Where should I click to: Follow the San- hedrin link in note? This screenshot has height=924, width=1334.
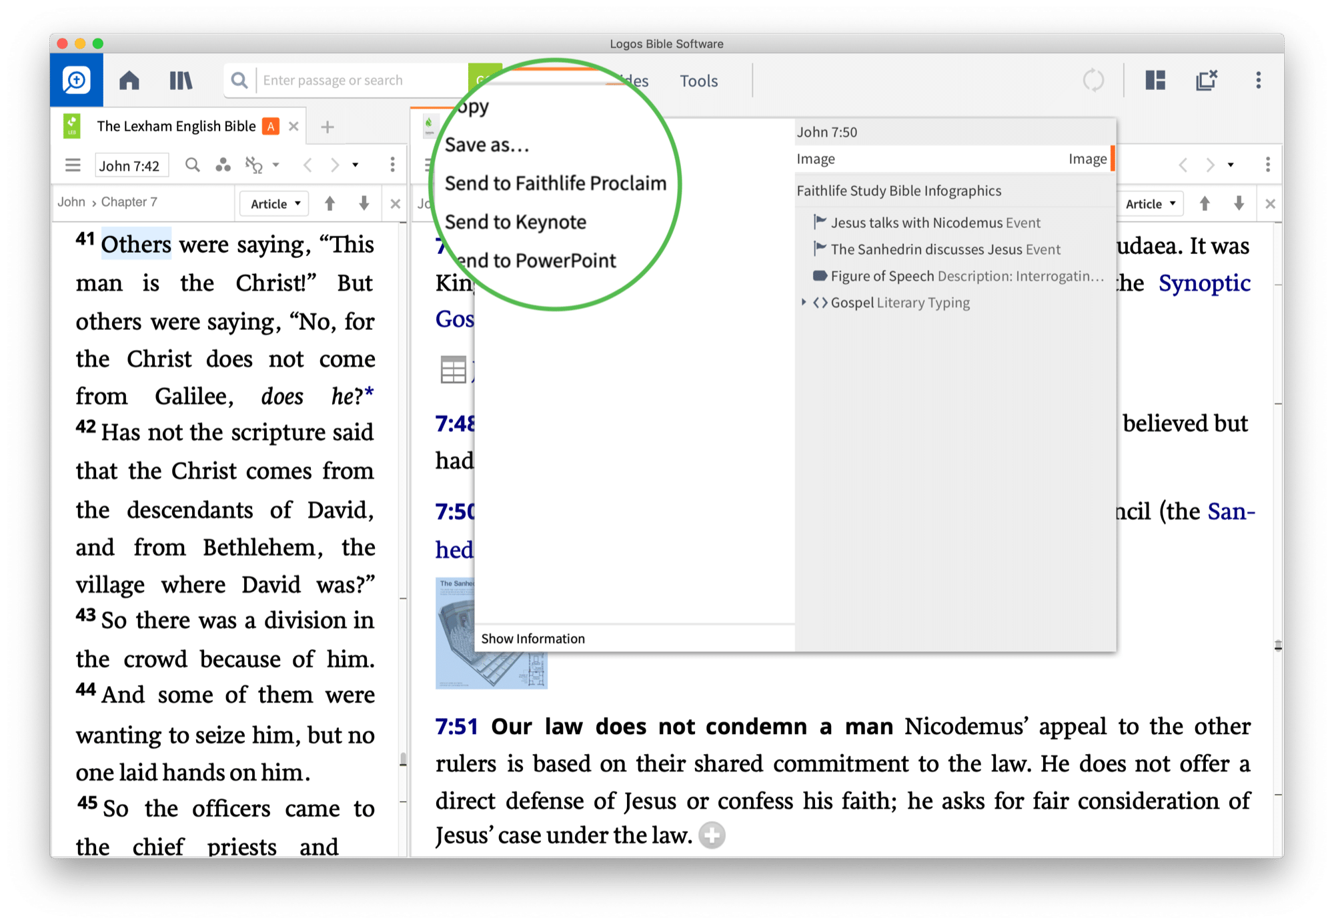[1231, 511]
